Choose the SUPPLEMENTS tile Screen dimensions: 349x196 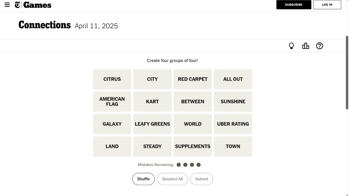click(x=193, y=146)
